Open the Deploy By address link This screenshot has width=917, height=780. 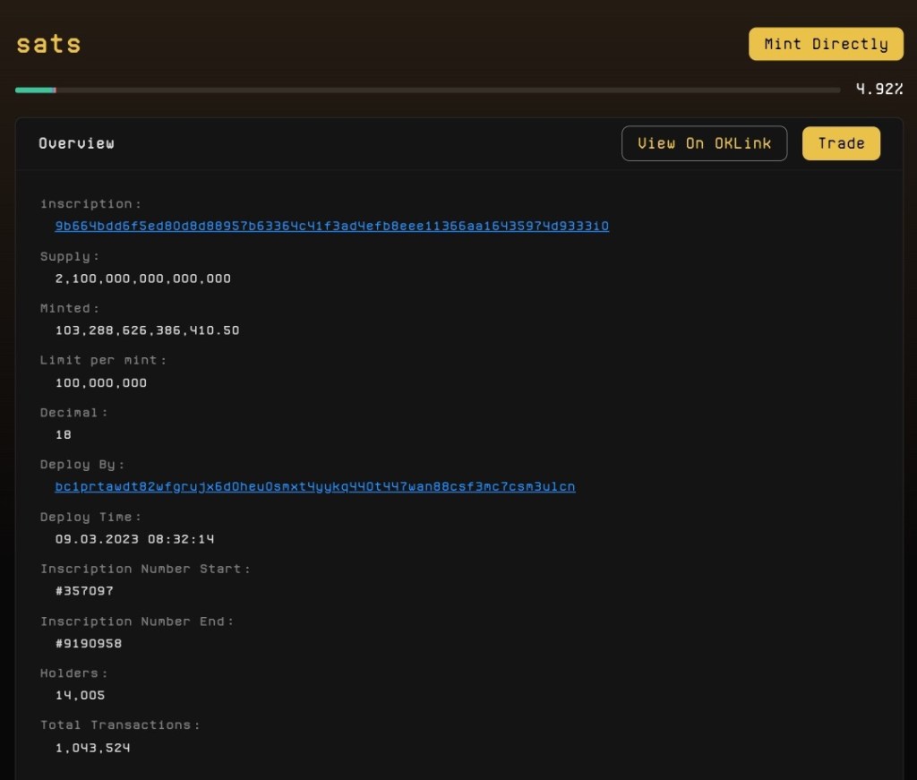pos(314,486)
